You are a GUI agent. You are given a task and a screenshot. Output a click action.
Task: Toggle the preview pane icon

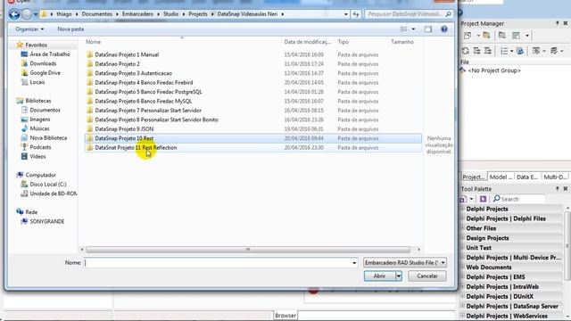(x=428, y=29)
